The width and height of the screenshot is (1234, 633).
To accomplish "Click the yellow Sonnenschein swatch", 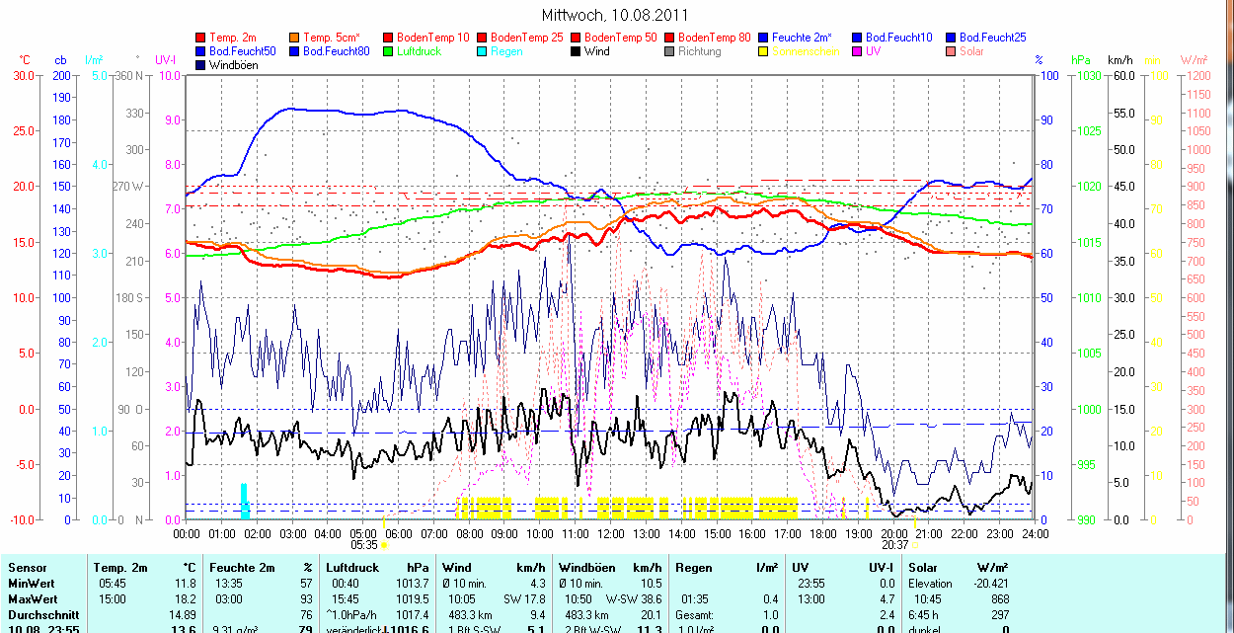I will [763, 51].
